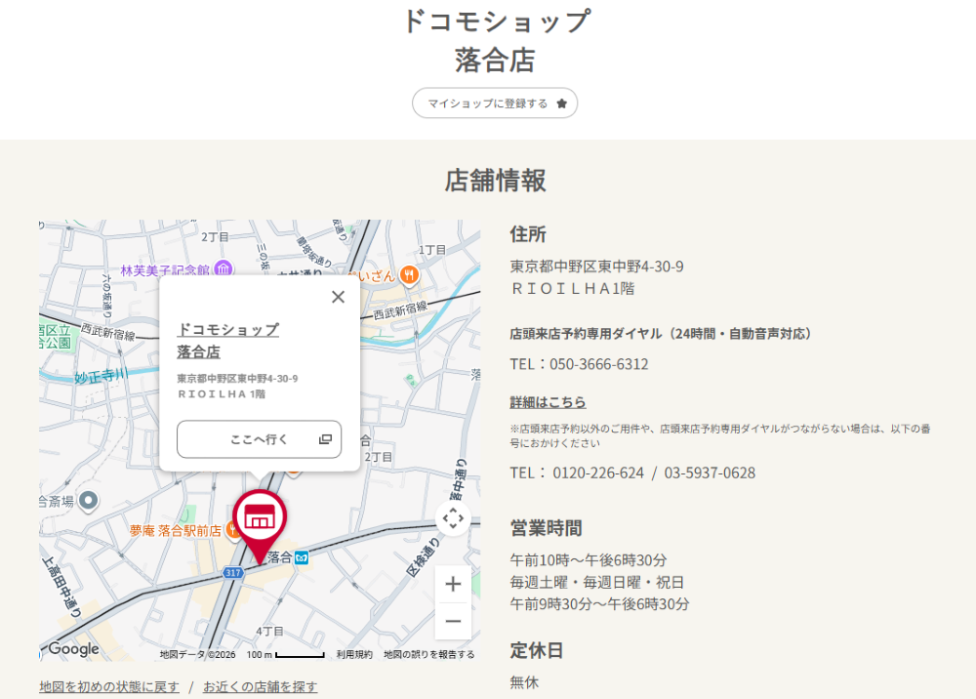The height and width of the screenshot is (699, 976).
Task: Click the 地図データ ©2026 attribution text
Action: (197, 655)
